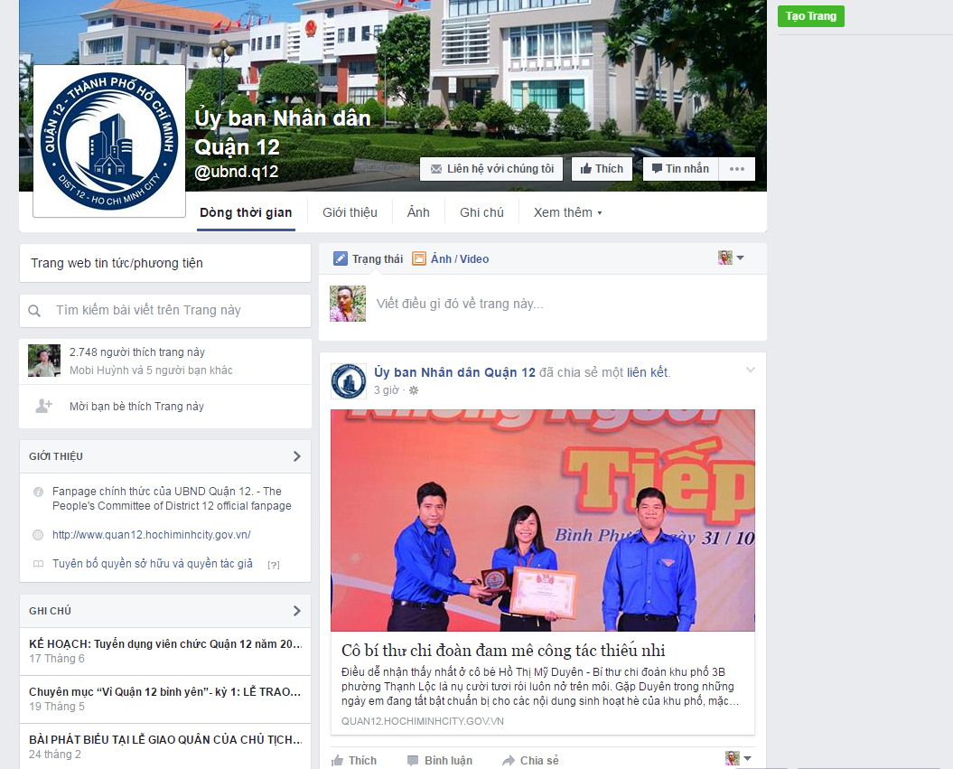The width and height of the screenshot is (953, 769).
Task: Click the friend avatar beside likes count
Action: 44,361
